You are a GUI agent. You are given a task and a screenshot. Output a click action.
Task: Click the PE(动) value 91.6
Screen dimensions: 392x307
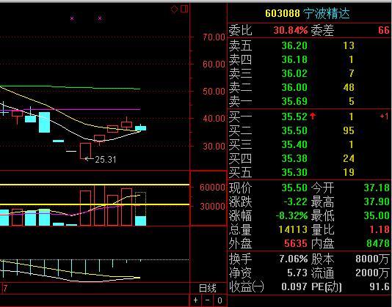tap(380, 286)
